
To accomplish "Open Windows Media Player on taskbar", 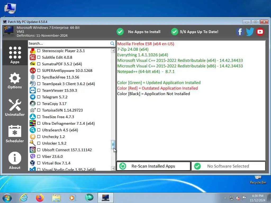I will point(72,198).
